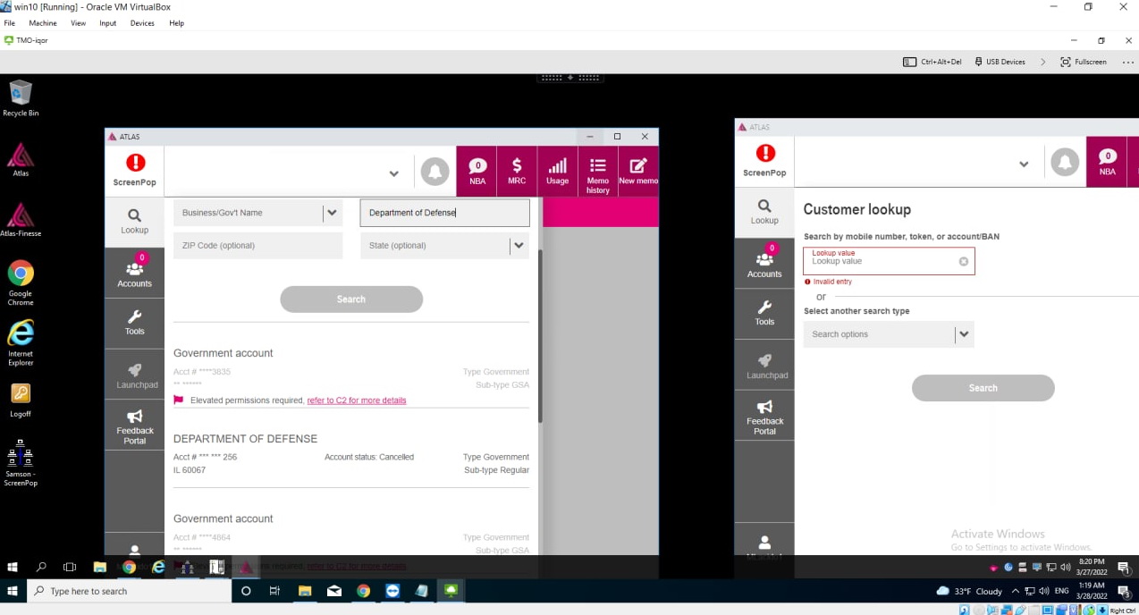Screen dimensions: 1139x615
Task: Open Accounts in right Atlas sidebar
Action: [x=764, y=263]
